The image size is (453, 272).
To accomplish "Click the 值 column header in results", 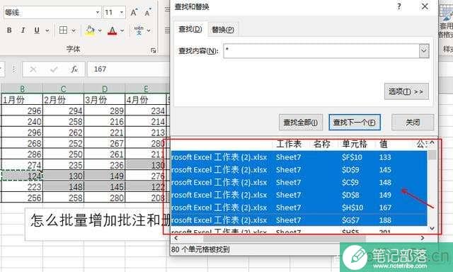I will click(x=384, y=144).
